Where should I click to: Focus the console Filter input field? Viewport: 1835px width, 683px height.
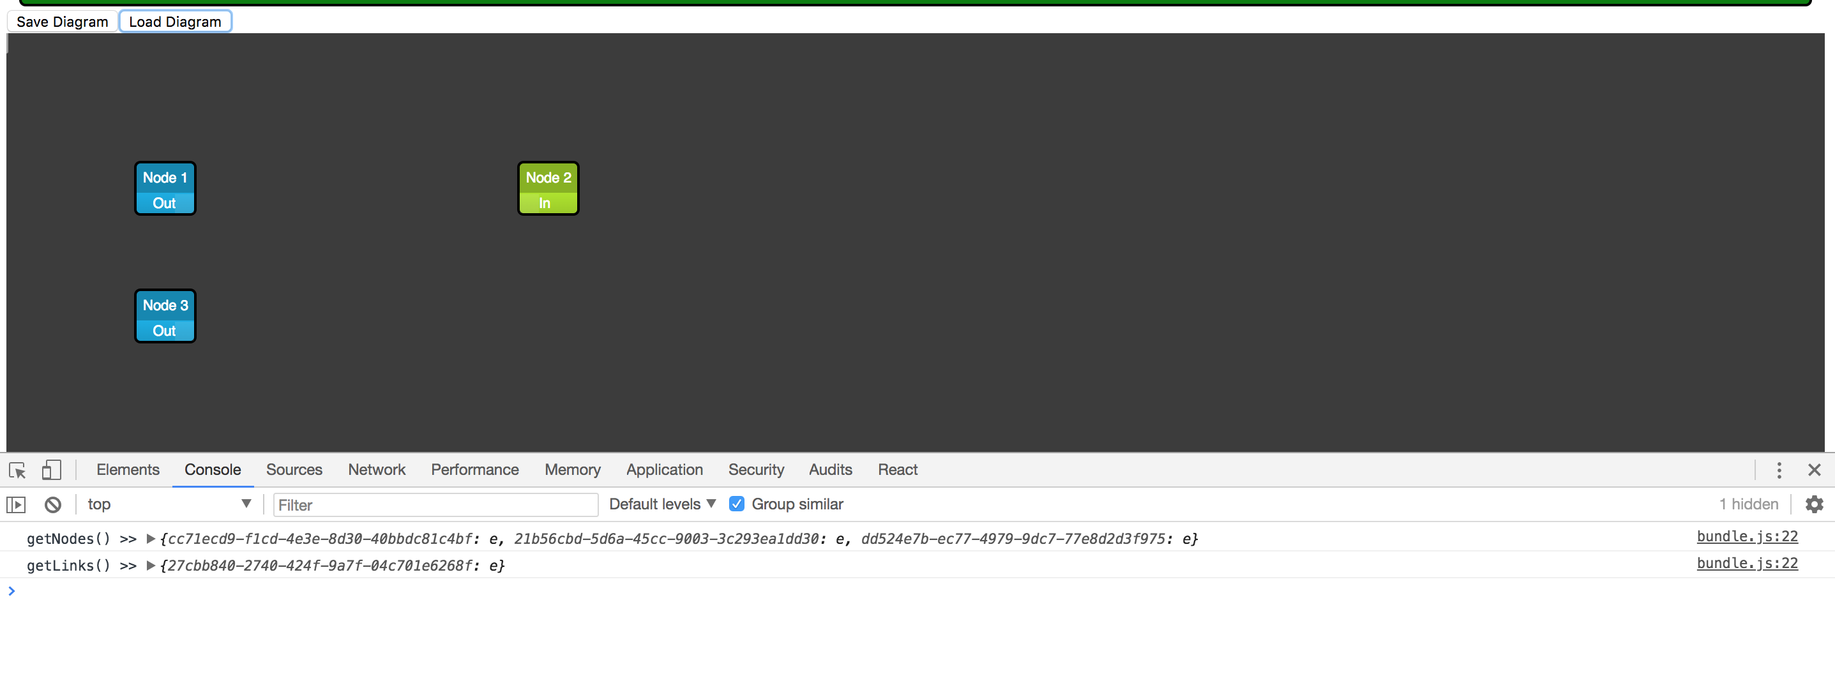point(435,505)
